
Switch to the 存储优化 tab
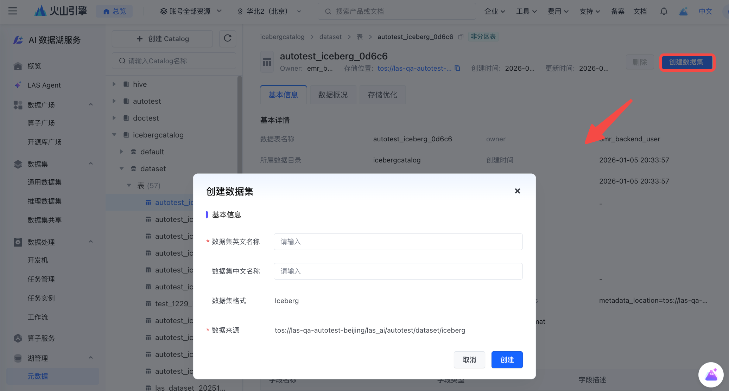click(382, 95)
